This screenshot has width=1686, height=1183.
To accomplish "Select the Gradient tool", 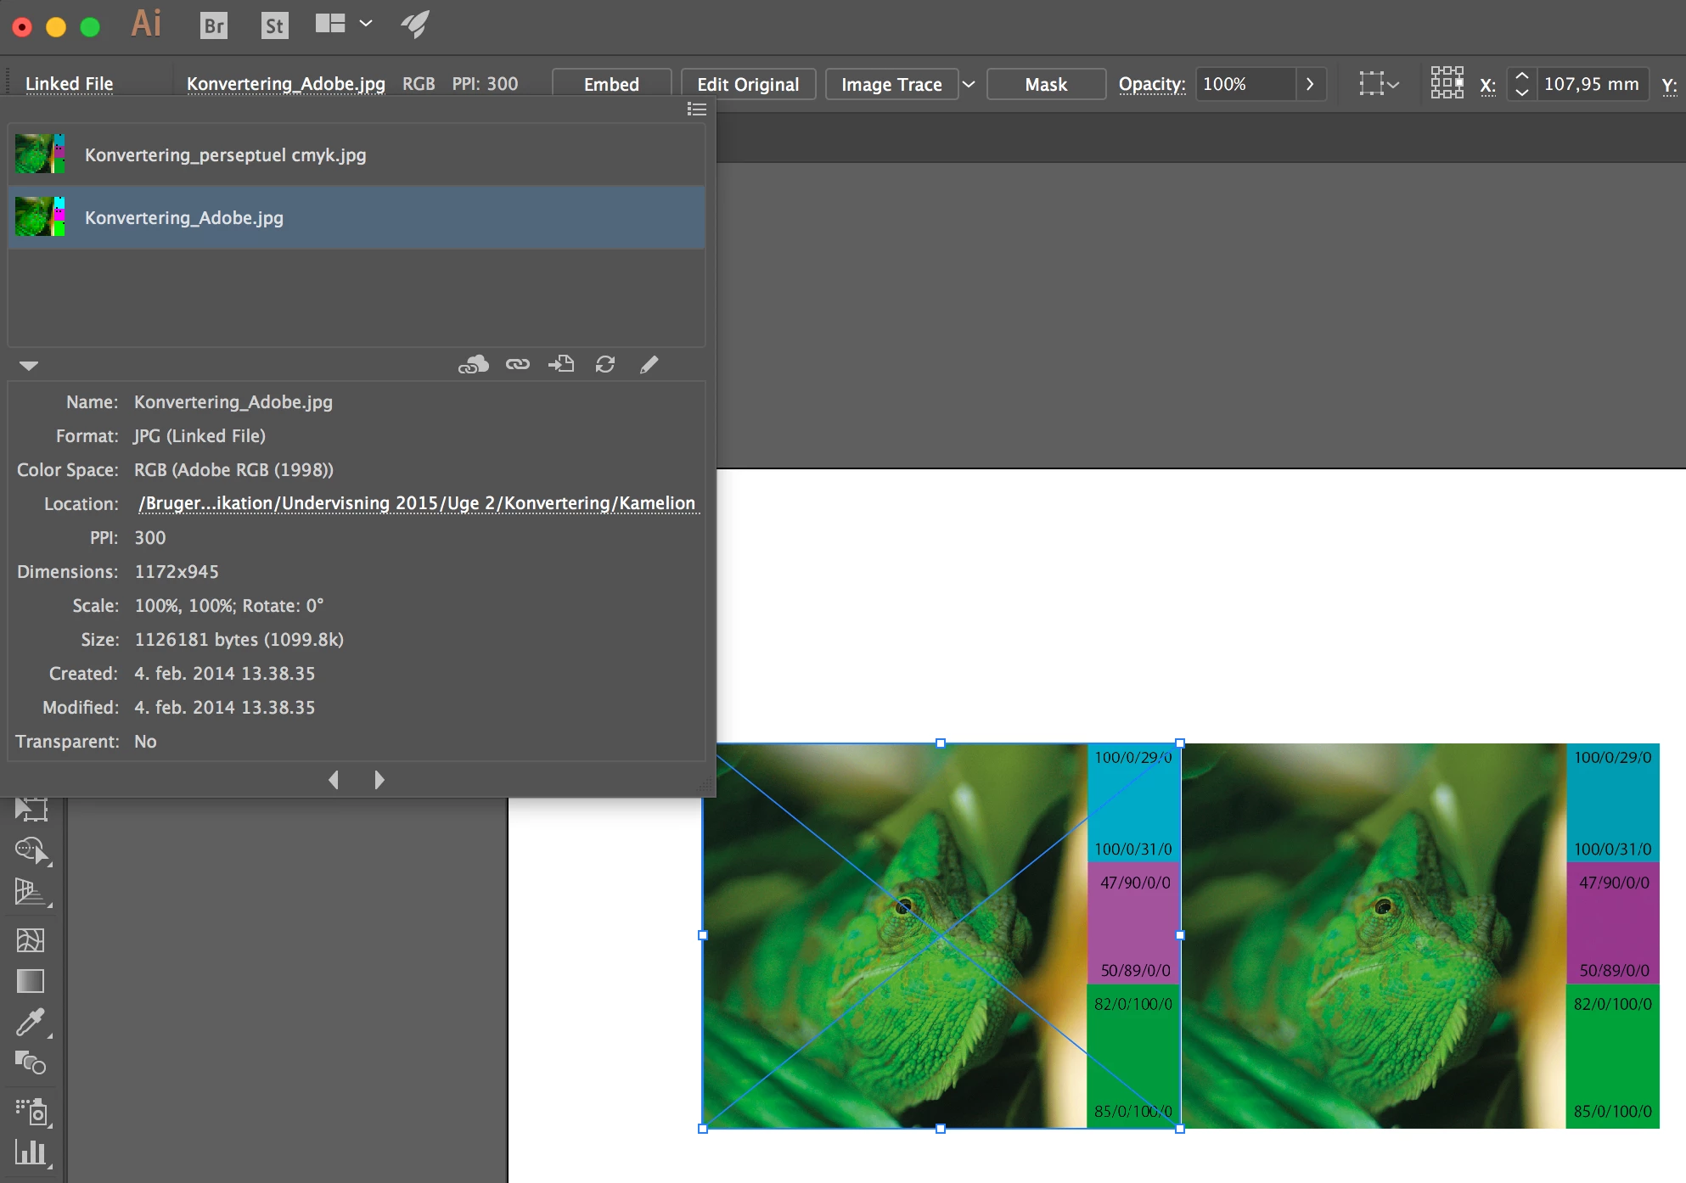I will coord(31,981).
